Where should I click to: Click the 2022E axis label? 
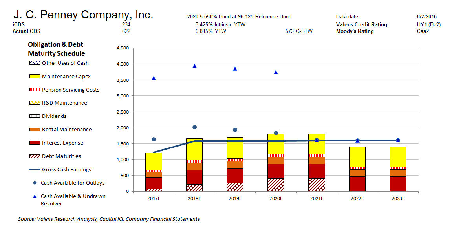357,198
